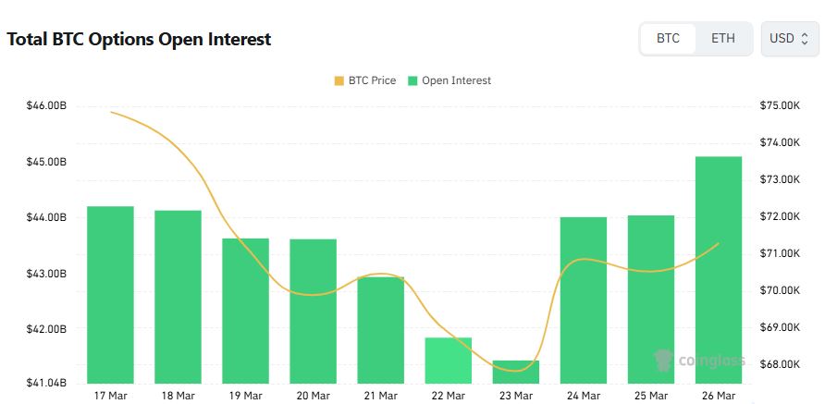The width and height of the screenshot is (825, 404).
Task: Click the Total BTC Options Open Interest title
Action: tap(140, 40)
